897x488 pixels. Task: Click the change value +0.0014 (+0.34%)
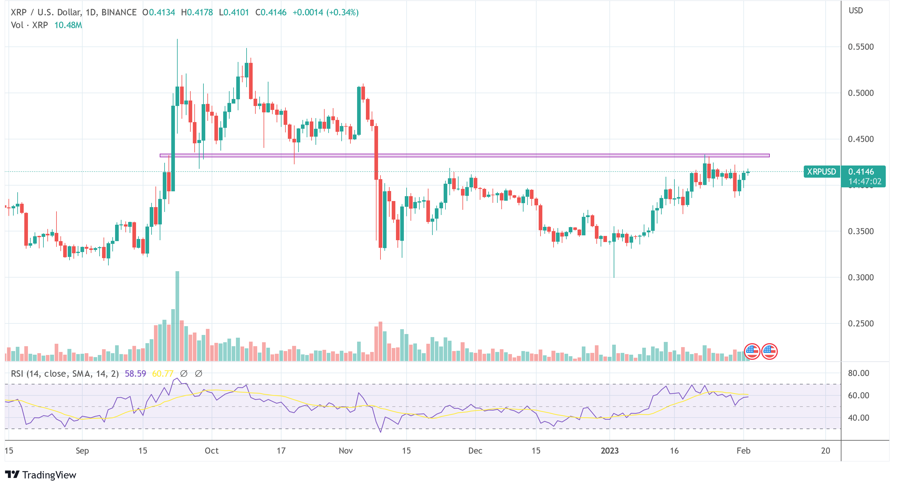click(x=326, y=12)
